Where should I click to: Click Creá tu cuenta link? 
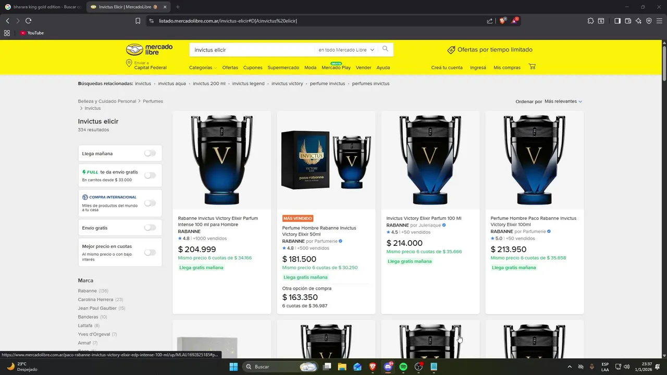[447, 68]
